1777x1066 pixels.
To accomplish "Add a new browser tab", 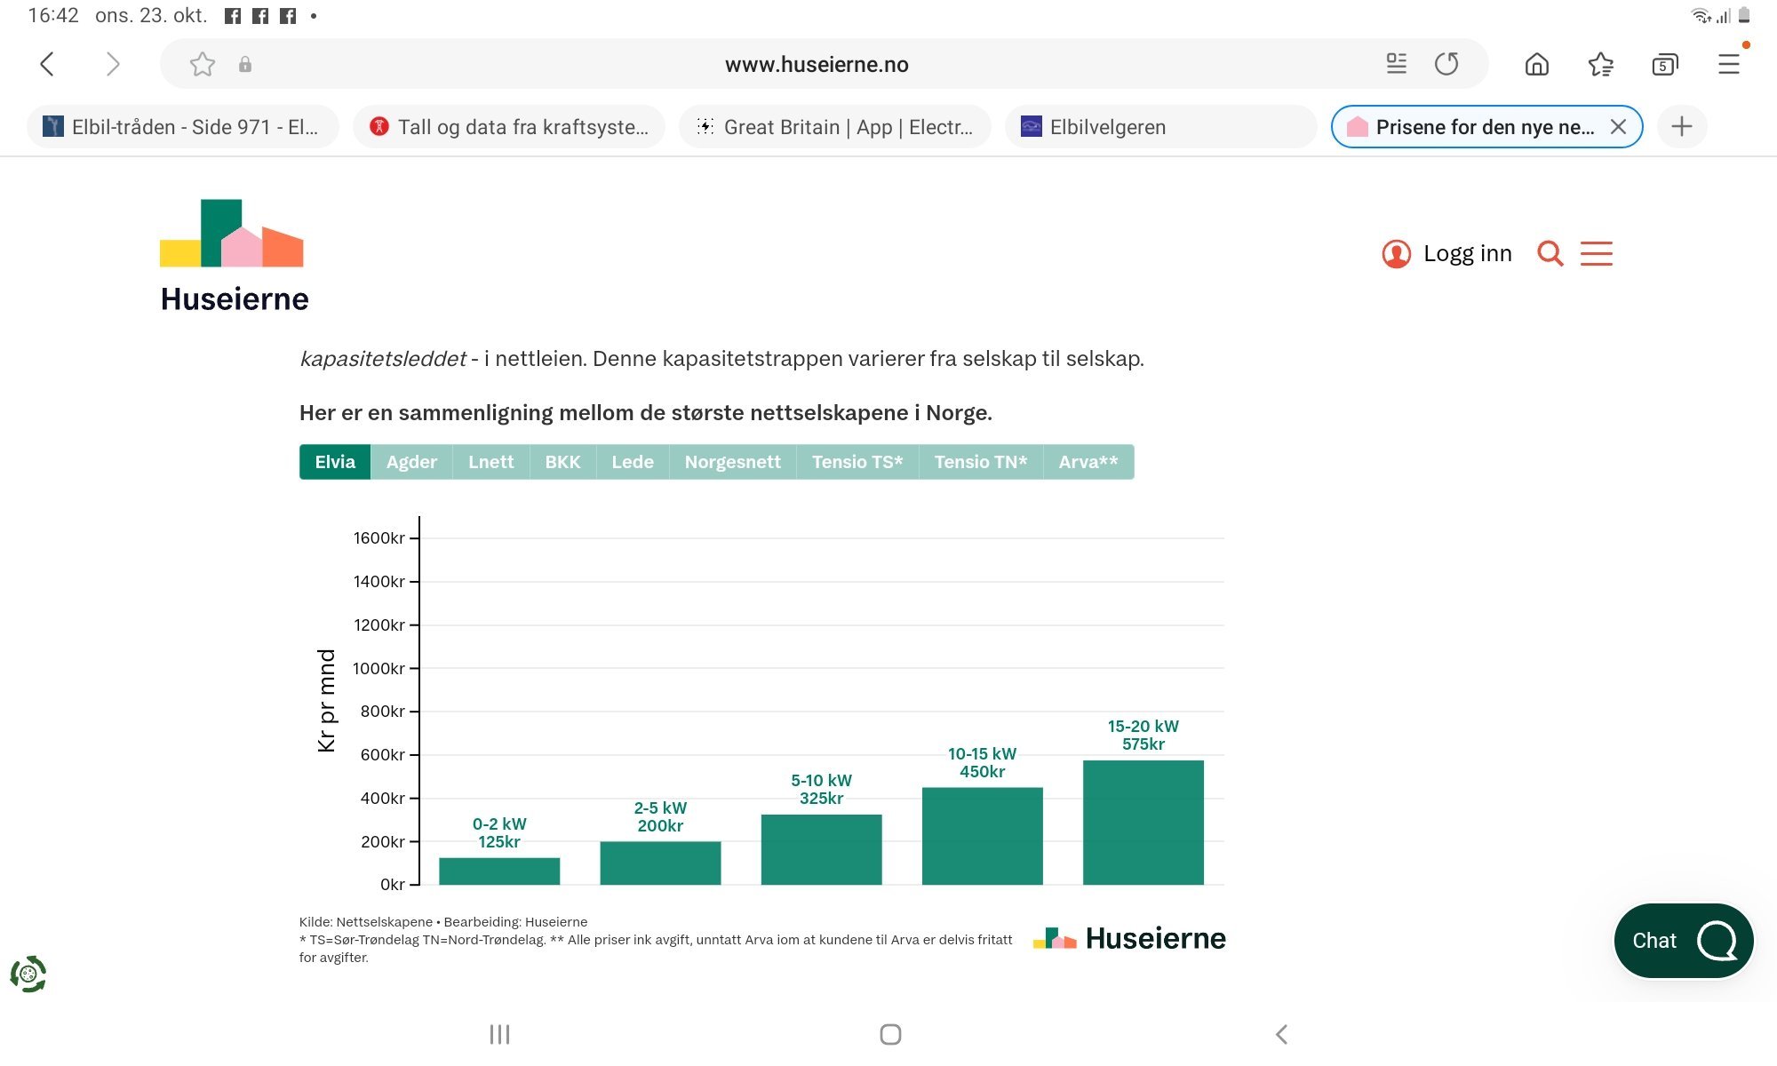I will click(1682, 127).
